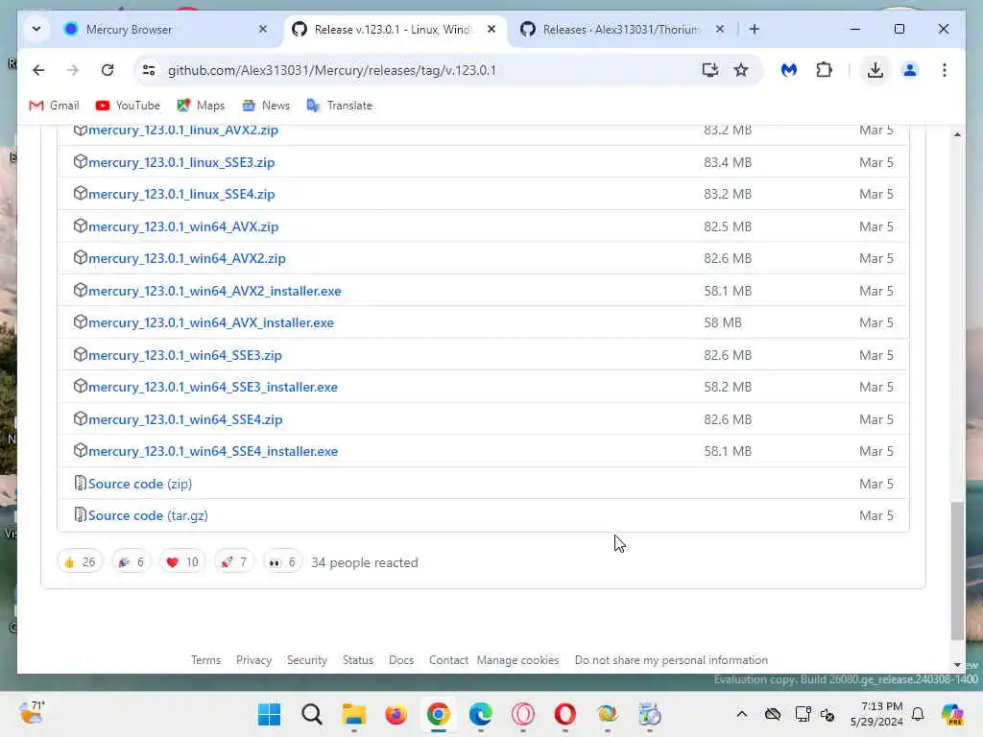Screen dimensions: 983x737
Task: Toggle the eyes reaction
Action: pos(282,562)
